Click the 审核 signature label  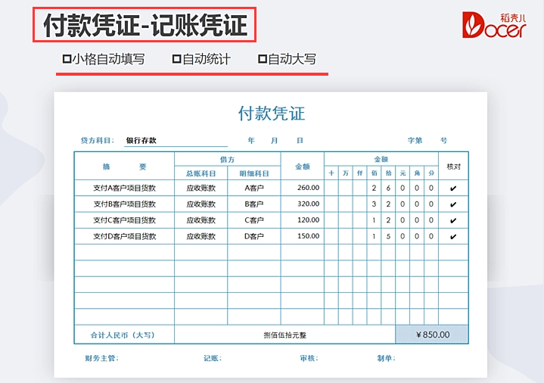coord(309,358)
